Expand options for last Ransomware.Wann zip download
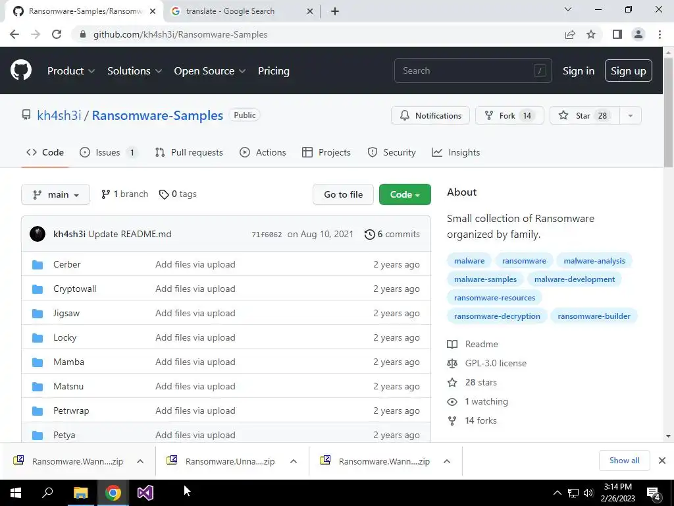The width and height of the screenshot is (674, 506). (x=447, y=461)
